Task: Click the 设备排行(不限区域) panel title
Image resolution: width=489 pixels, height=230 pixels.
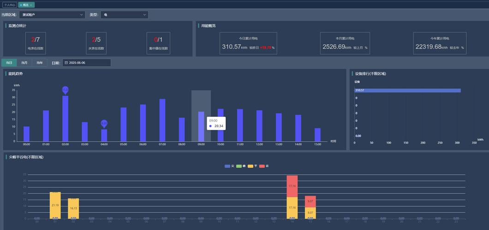Action: pyautogui.click(x=370, y=74)
